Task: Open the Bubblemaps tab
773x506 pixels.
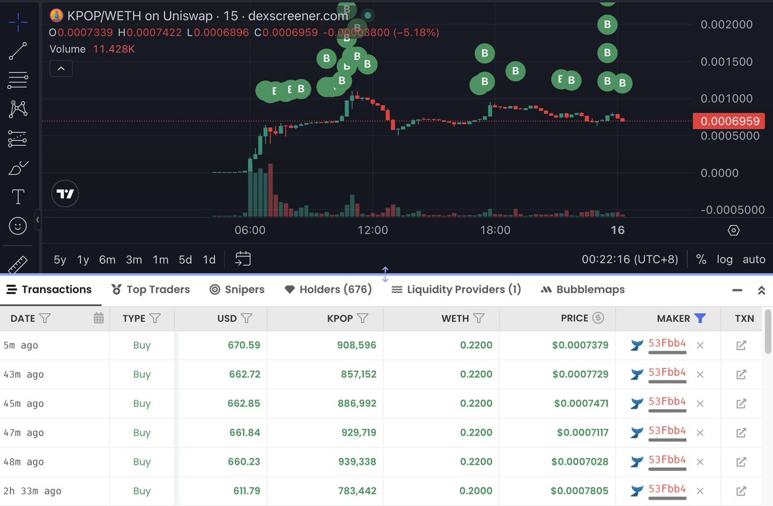Action: (x=583, y=289)
